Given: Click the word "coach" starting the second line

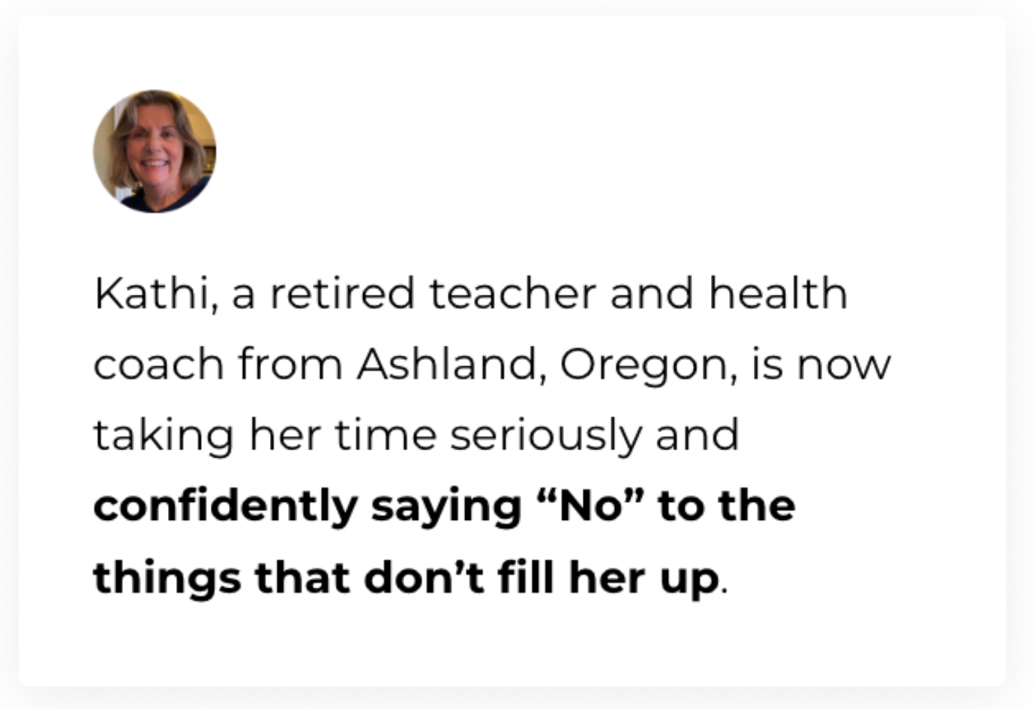Looking at the screenshot, I should tap(159, 365).
